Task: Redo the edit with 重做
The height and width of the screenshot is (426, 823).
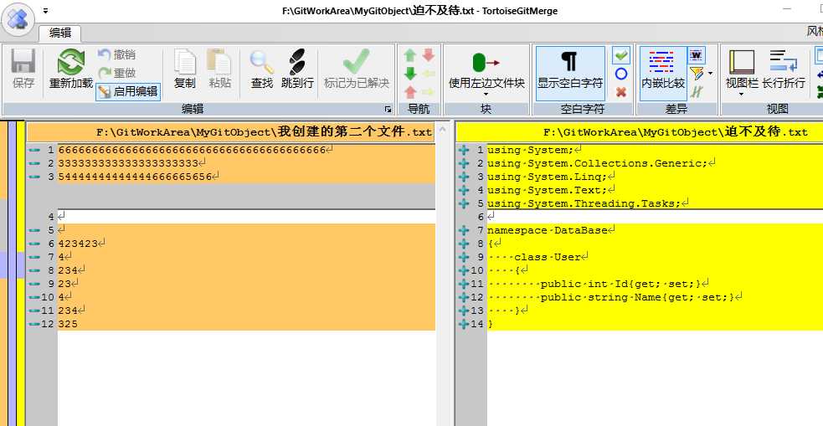Action: (116, 73)
